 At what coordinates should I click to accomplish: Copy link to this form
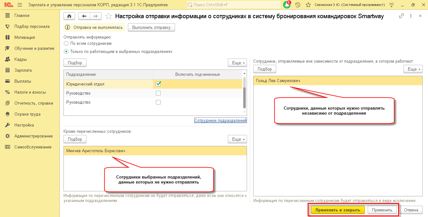pos(401,16)
